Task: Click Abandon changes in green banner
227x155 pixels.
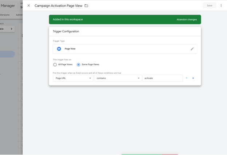Action: [x=186, y=19]
